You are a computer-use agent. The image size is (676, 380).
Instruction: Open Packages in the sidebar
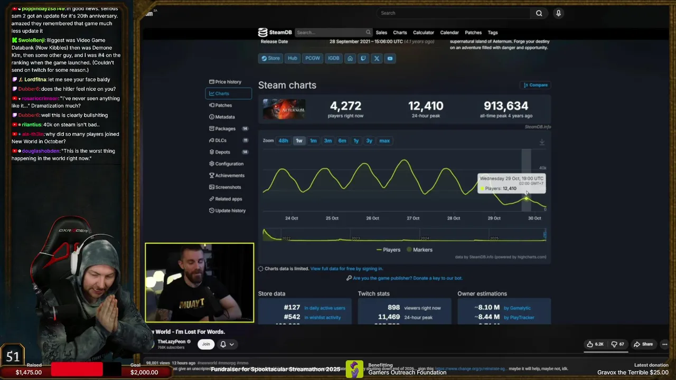point(228,128)
